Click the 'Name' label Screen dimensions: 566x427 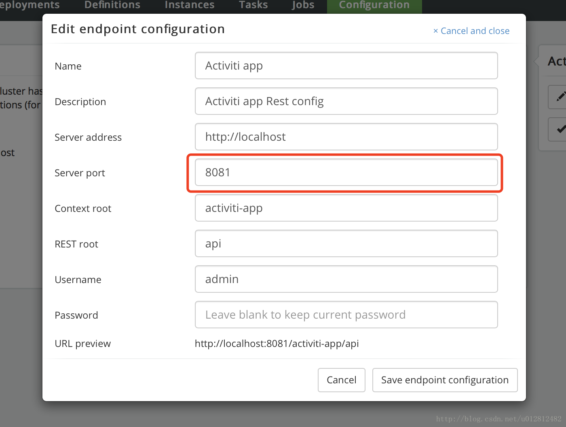(68, 66)
